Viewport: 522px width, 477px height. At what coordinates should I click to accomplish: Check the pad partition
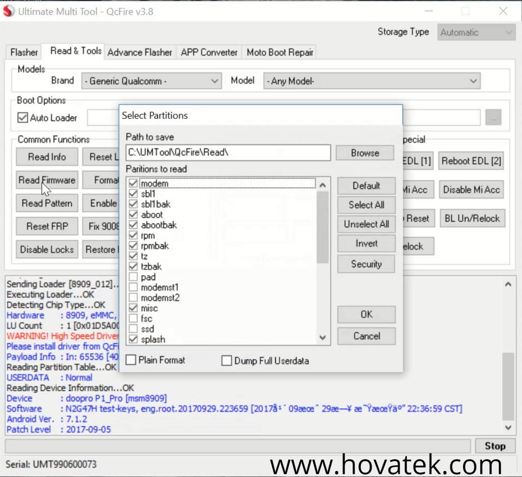tap(133, 277)
